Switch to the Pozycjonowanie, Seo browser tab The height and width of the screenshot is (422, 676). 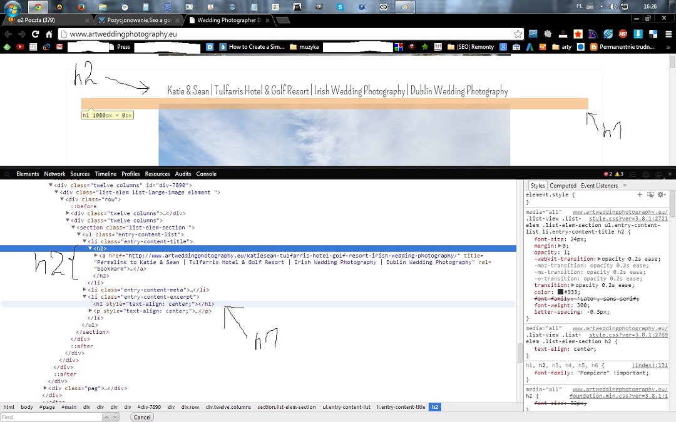click(138, 20)
